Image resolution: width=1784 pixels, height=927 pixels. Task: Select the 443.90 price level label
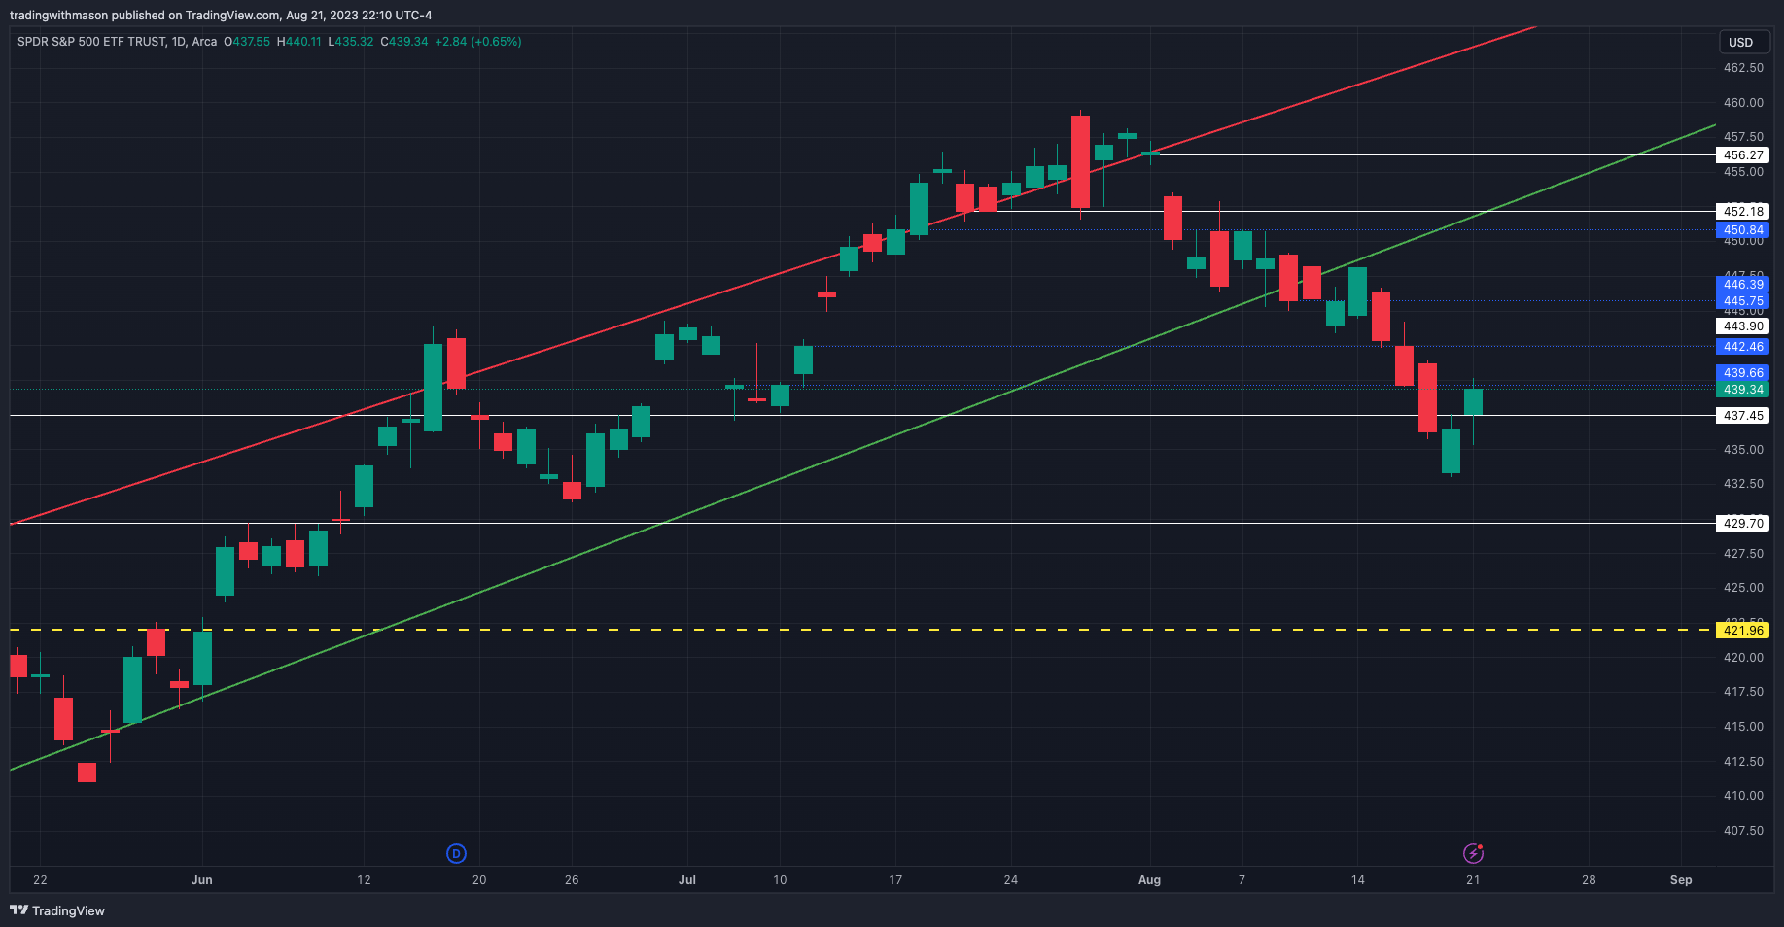pyautogui.click(x=1743, y=326)
